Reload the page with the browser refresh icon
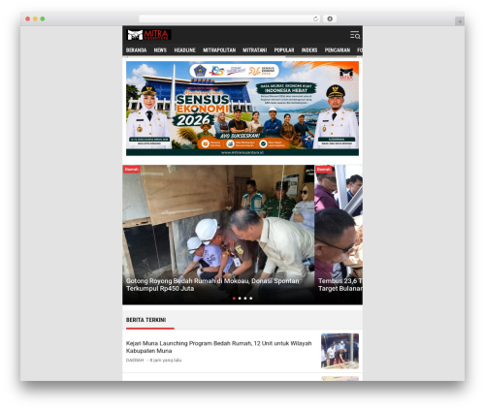 point(315,18)
